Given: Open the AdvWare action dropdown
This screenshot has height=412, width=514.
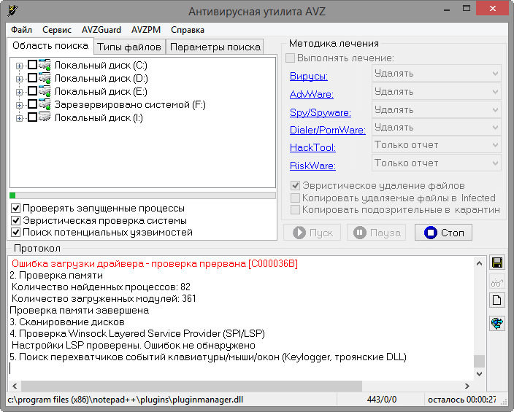Looking at the screenshot, I should (x=437, y=91).
